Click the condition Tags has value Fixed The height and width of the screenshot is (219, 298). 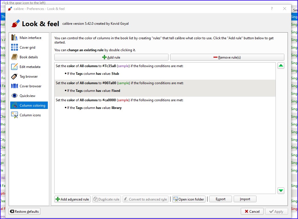click(x=93, y=91)
